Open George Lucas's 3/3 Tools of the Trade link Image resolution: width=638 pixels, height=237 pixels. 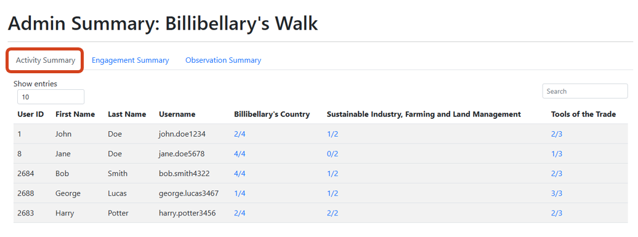click(x=557, y=193)
